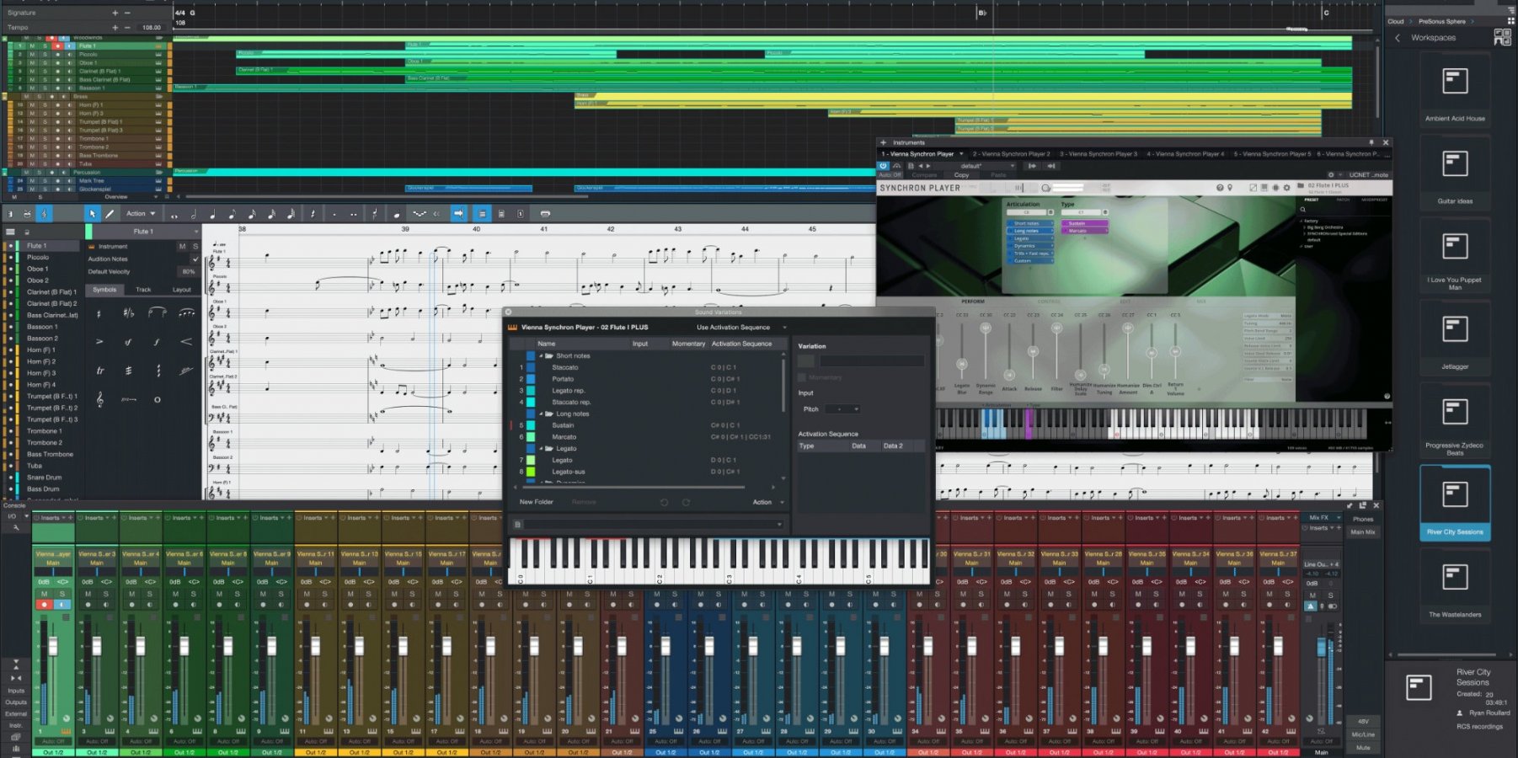Switch to the Track tab in the left panel

click(x=144, y=290)
